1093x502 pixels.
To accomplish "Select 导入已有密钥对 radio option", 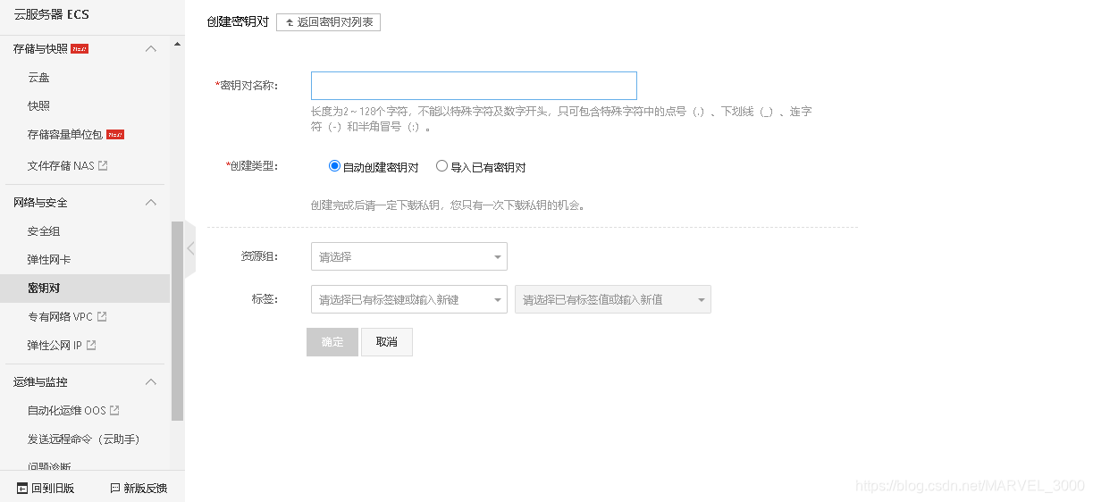I will pyautogui.click(x=441, y=166).
